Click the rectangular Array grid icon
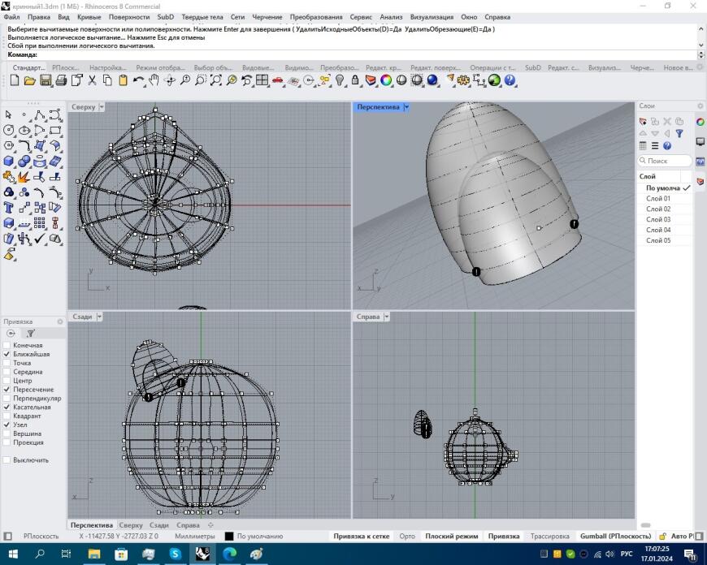The height and width of the screenshot is (565, 707). 40,223
